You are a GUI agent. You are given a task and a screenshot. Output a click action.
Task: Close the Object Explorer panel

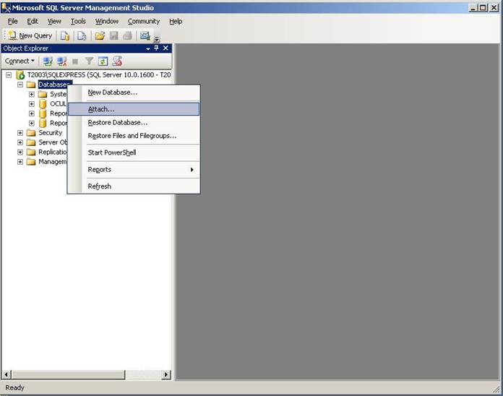165,48
